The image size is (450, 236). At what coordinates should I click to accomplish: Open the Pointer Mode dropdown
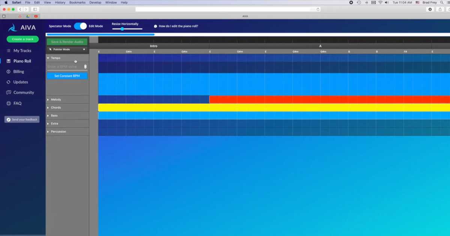pyautogui.click(x=67, y=49)
